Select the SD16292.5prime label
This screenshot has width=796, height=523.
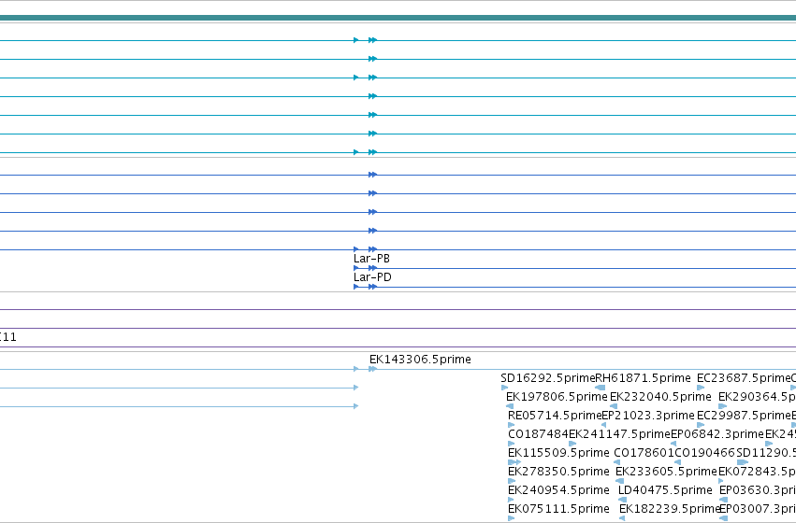(547, 378)
